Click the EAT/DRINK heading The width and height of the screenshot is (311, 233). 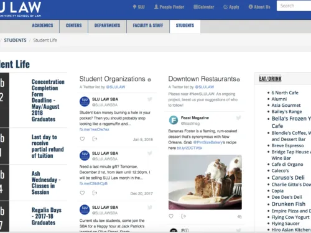[270, 79]
